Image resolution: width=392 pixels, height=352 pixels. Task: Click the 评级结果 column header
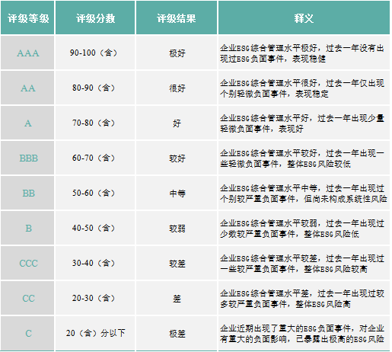(177, 18)
